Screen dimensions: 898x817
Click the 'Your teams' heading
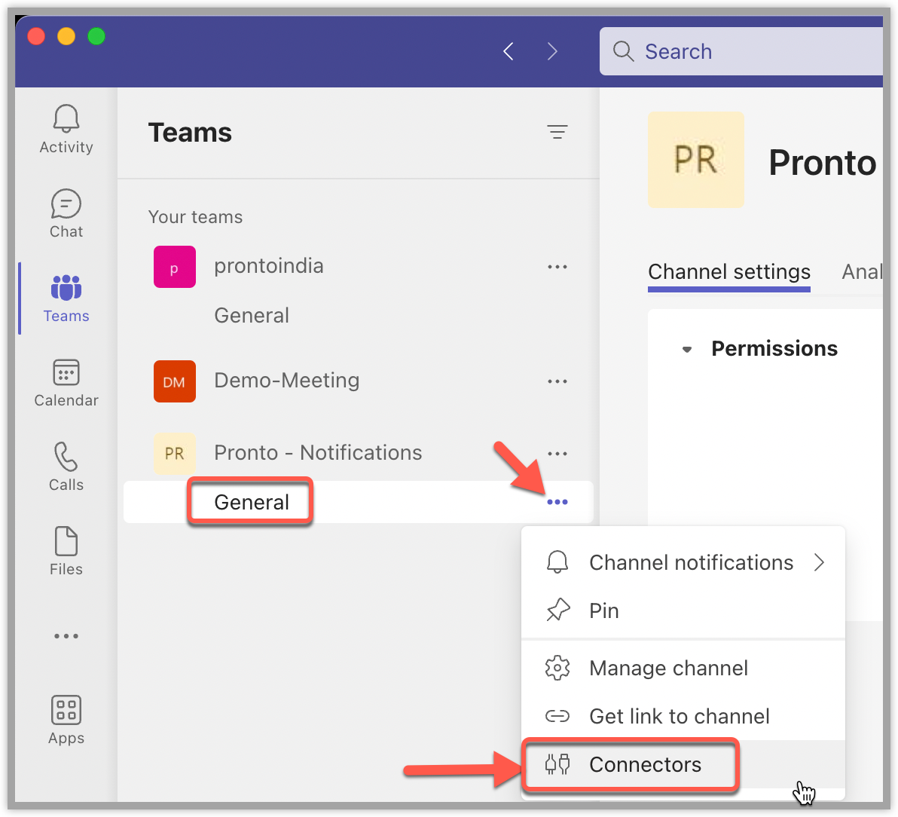pyautogui.click(x=195, y=217)
